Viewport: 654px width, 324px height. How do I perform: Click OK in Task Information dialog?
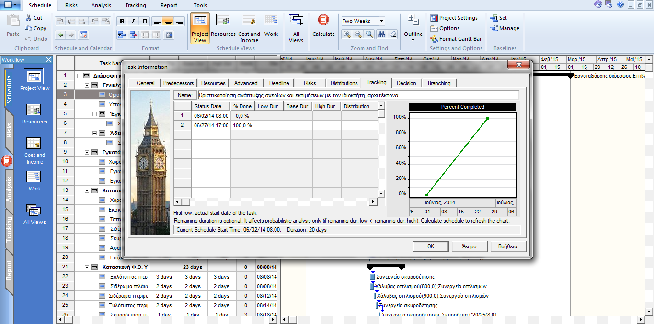pos(431,246)
